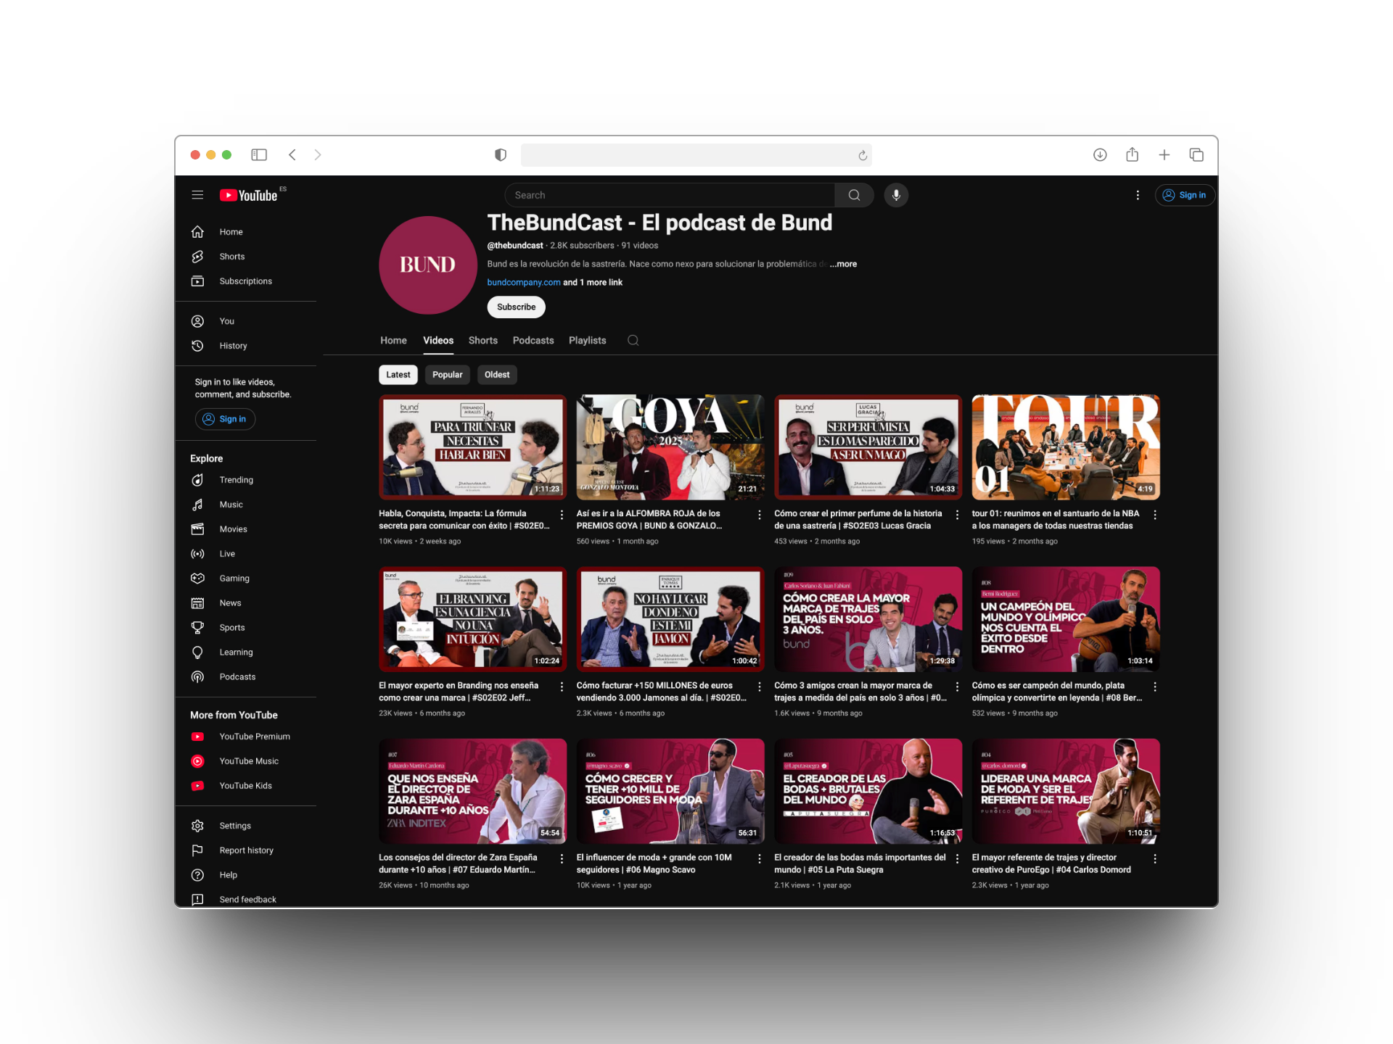Open YouTube settings three-dot menu
The width and height of the screenshot is (1393, 1044).
coord(1137,195)
